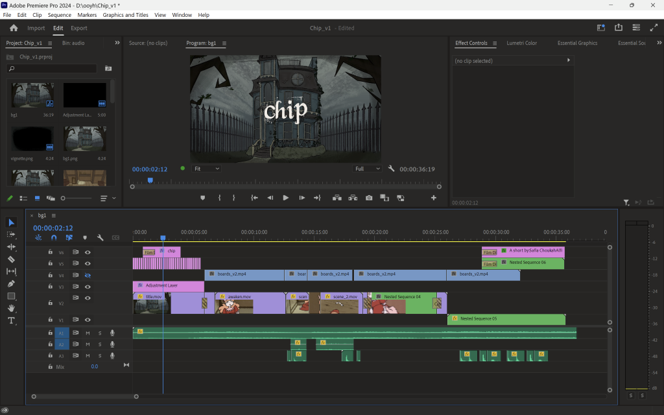664x415 pixels.
Task: Click the Home icon
Action: tap(14, 28)
